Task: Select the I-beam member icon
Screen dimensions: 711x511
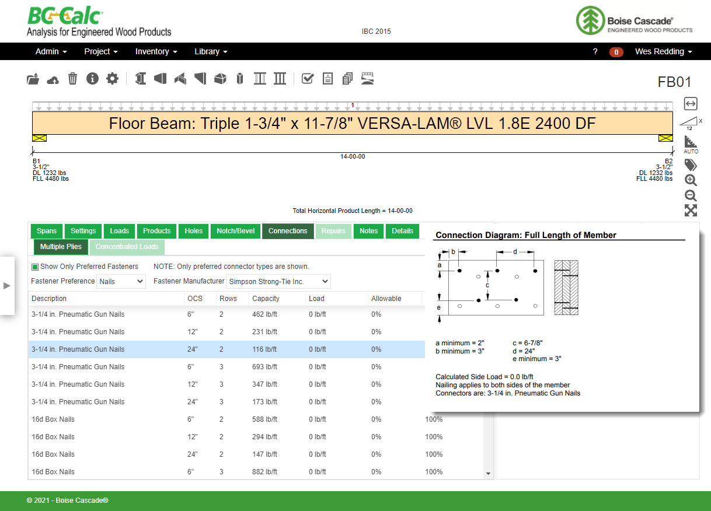Action: [x=140, y=78]
